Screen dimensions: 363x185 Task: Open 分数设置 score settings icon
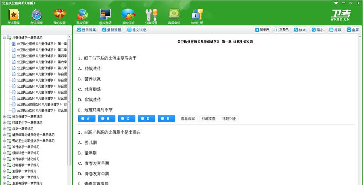click(x=151, y=15)
